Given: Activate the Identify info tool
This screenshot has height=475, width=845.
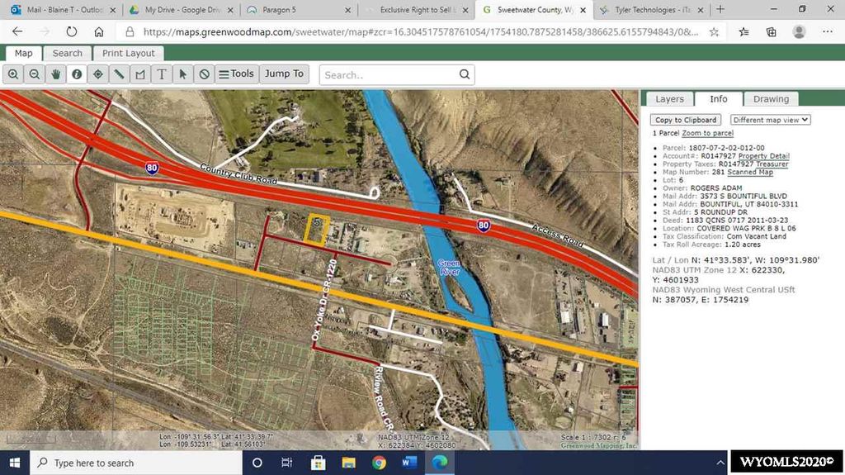Looking at the screenshot, I should (x=77, y=74).
